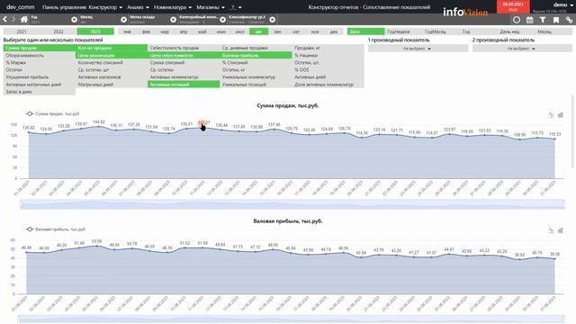Click the red date indicator button
The width and height of the screenshot is (576, 324).
(x=513, y=6)
